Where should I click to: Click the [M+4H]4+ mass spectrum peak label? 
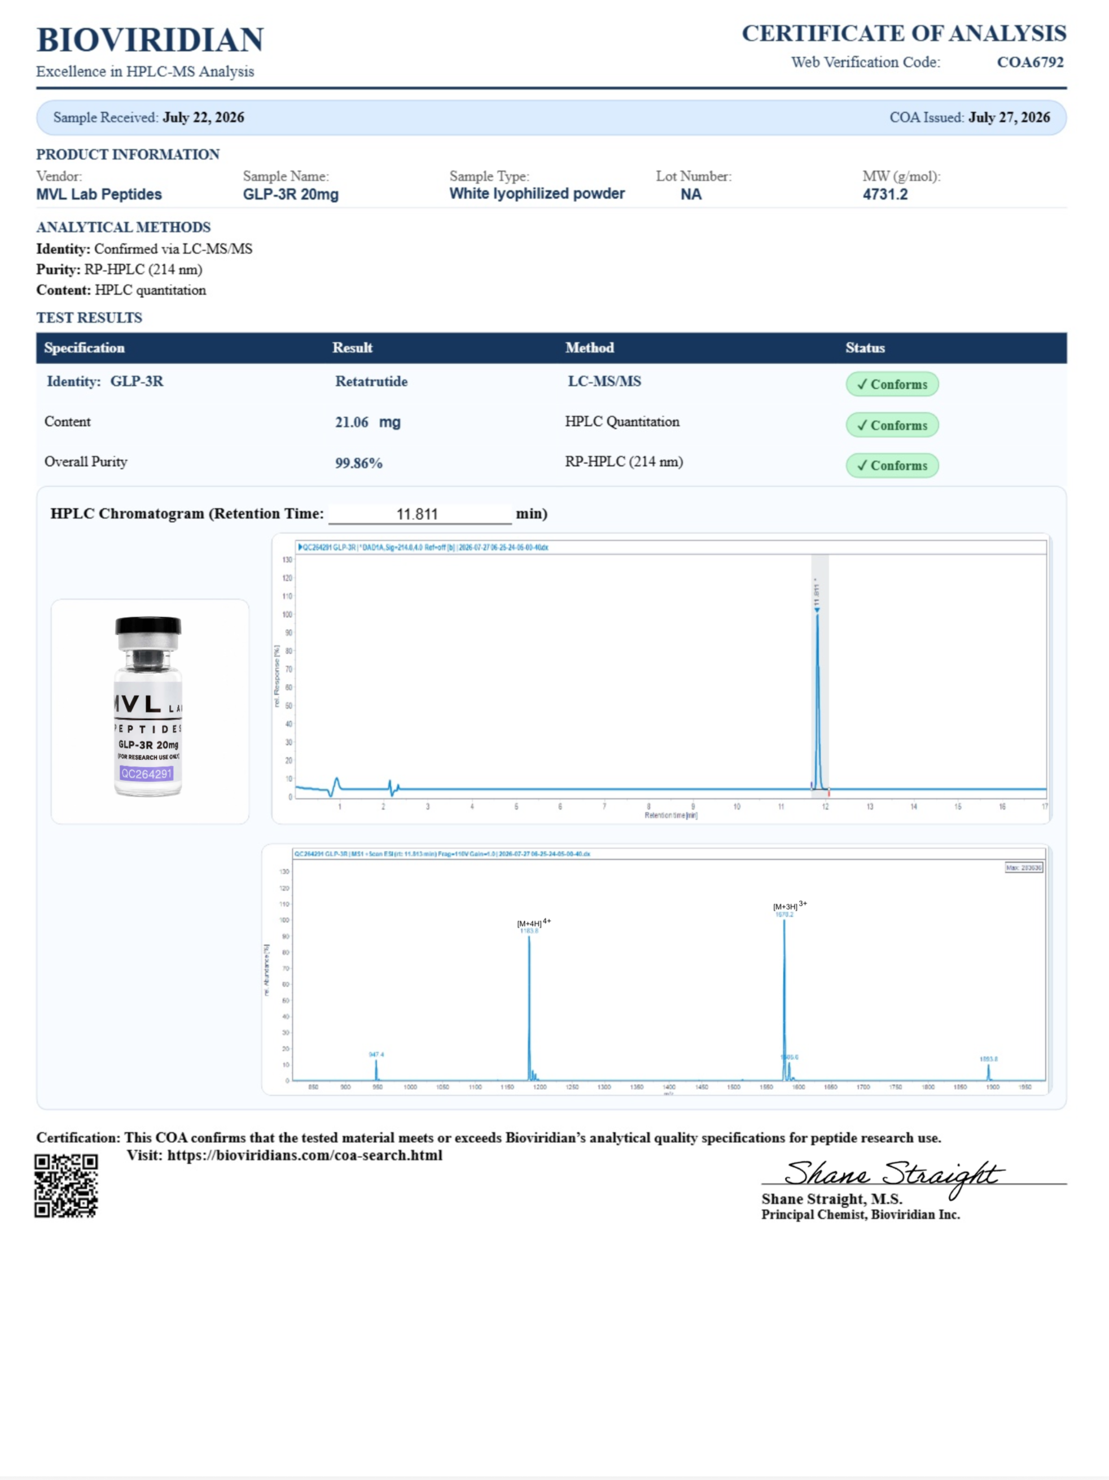coord(534,923)
